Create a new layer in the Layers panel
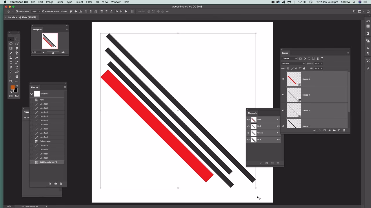The width and height of the screenshot is (371, 208). 339,130
